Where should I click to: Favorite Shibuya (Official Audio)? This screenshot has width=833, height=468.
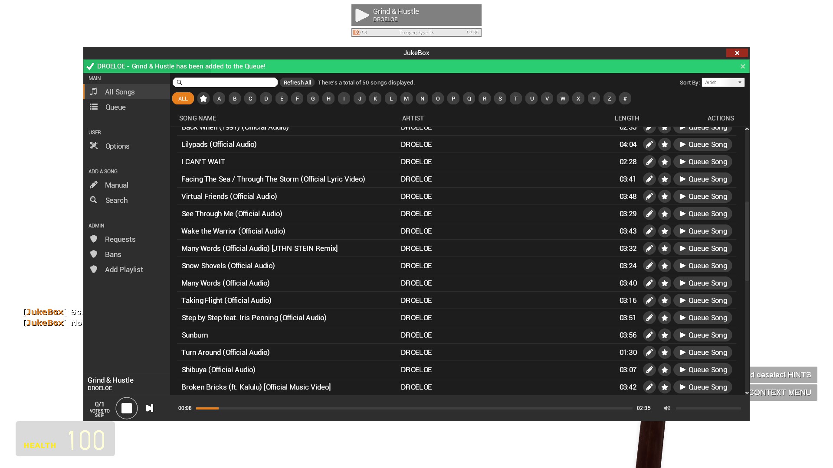665,370
